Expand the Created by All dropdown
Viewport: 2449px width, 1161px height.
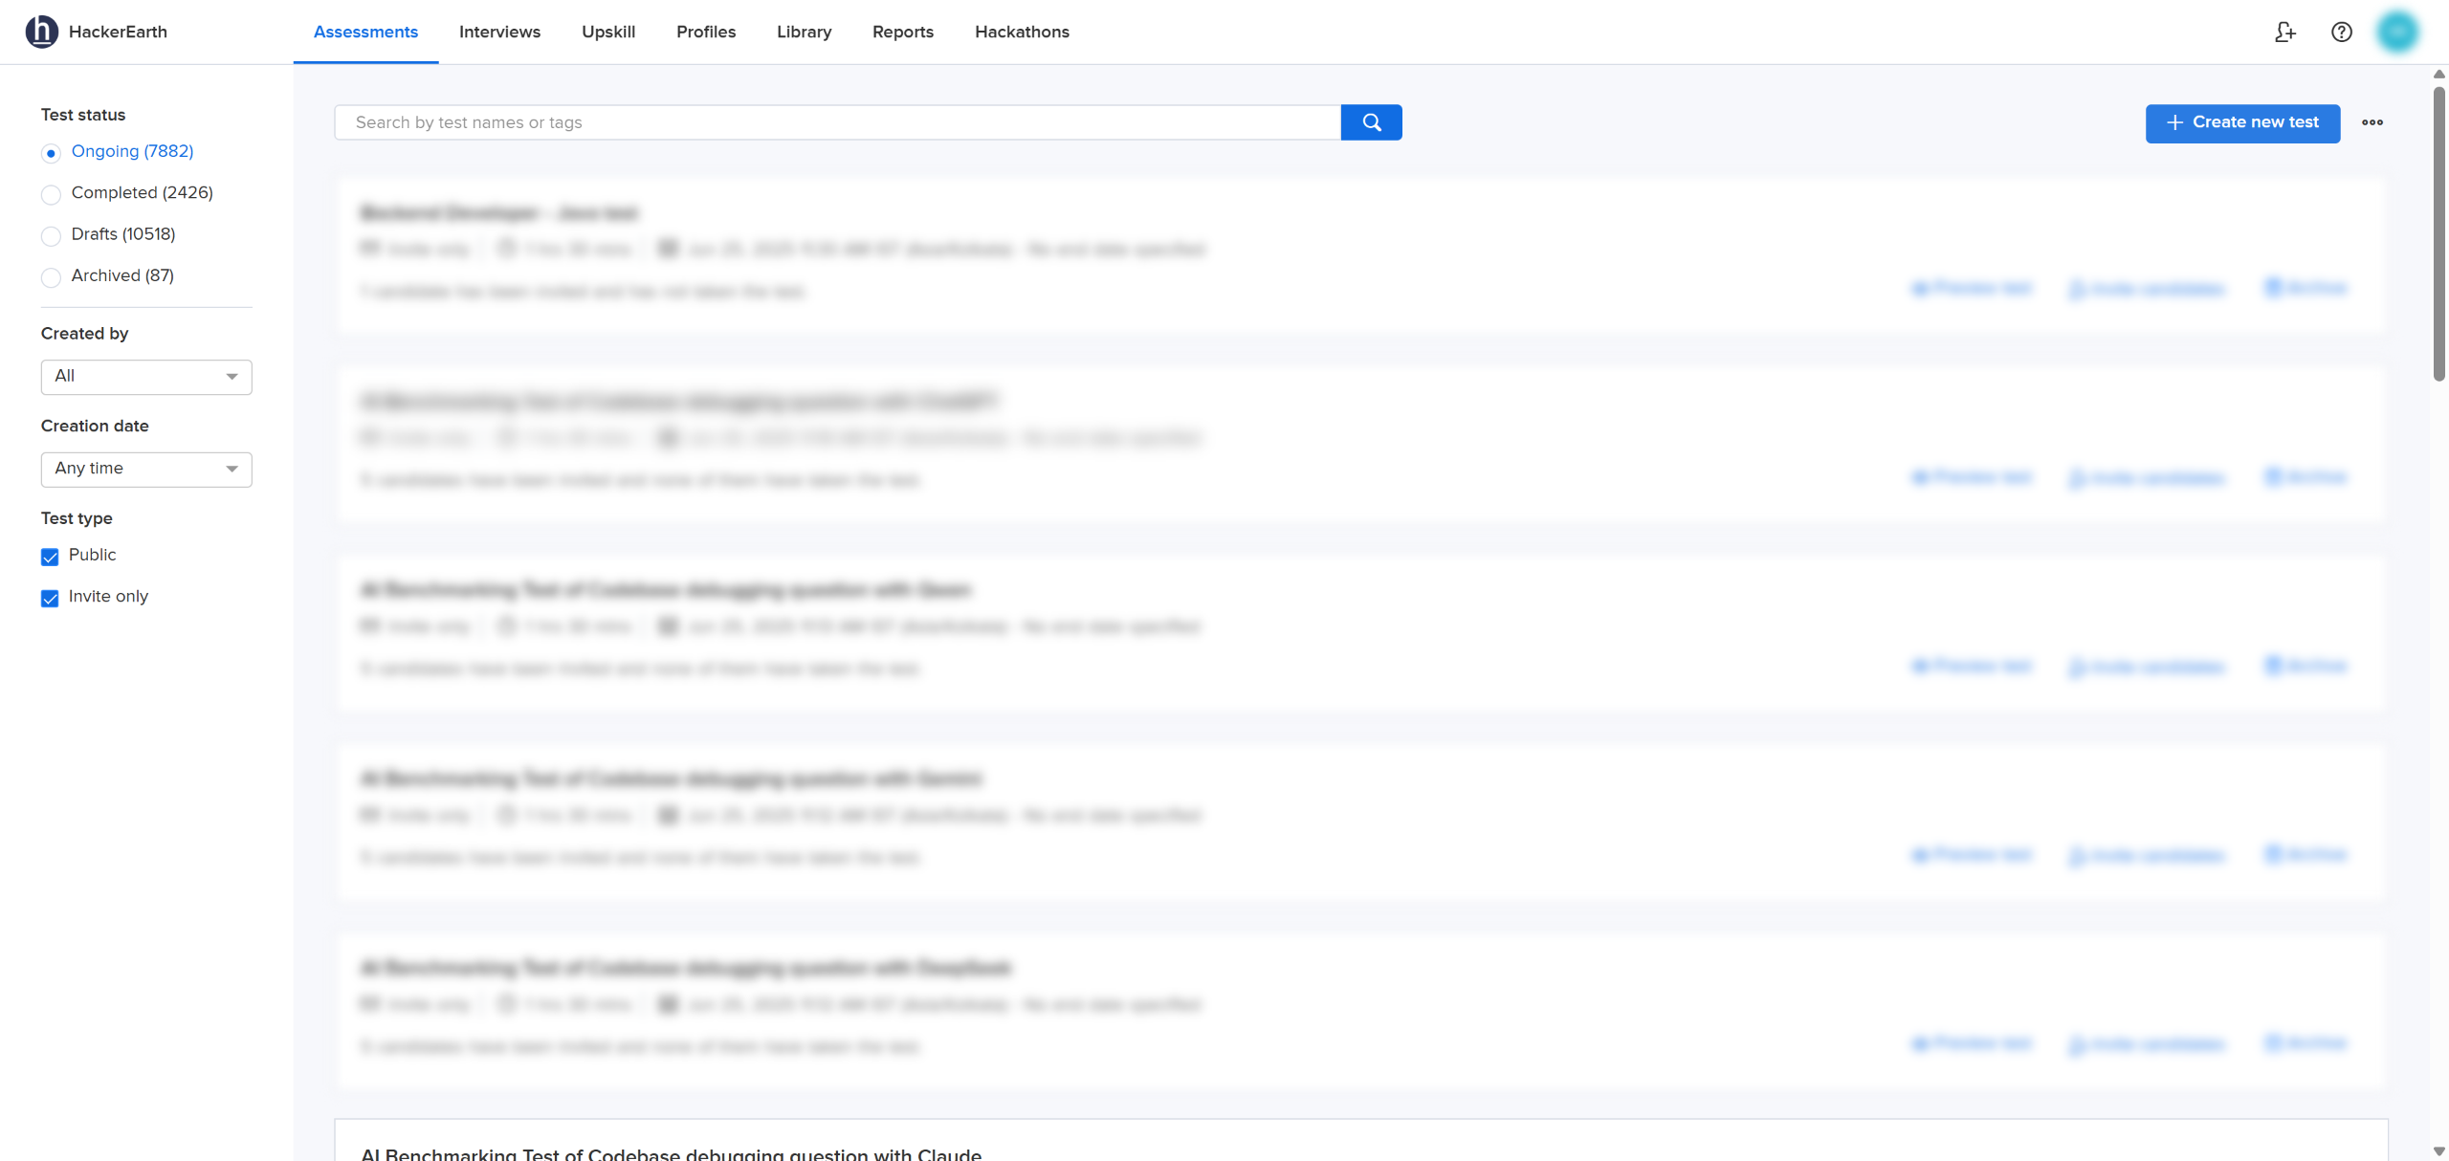146,377
